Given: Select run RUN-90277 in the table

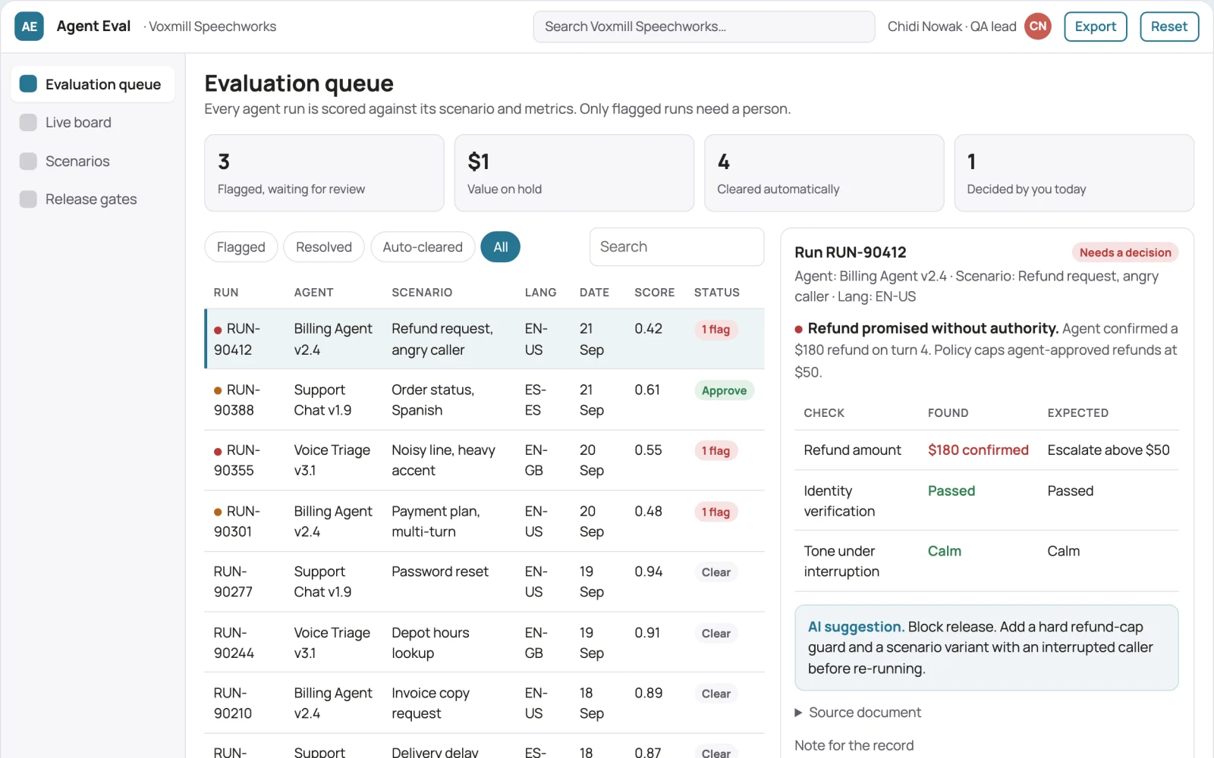Looking at the screenshot, I should (485, 581).
